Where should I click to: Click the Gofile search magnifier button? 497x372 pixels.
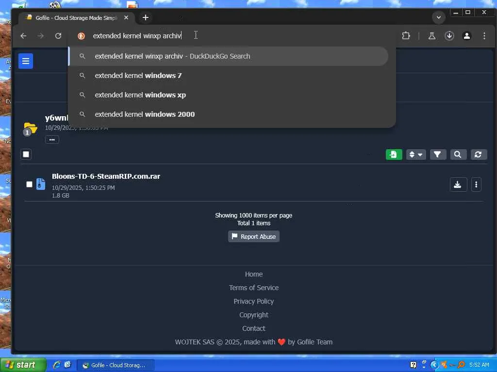[458, 155]
